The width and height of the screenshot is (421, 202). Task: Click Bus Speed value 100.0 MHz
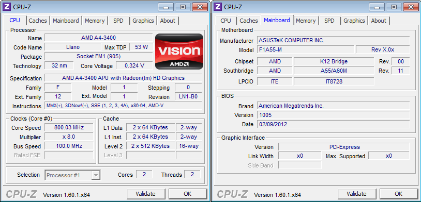click(69, 146)
